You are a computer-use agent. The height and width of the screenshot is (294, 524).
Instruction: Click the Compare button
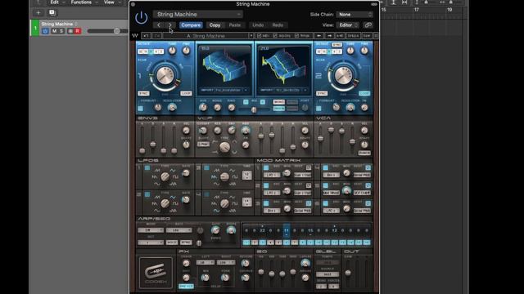click(x=191, y=25)
